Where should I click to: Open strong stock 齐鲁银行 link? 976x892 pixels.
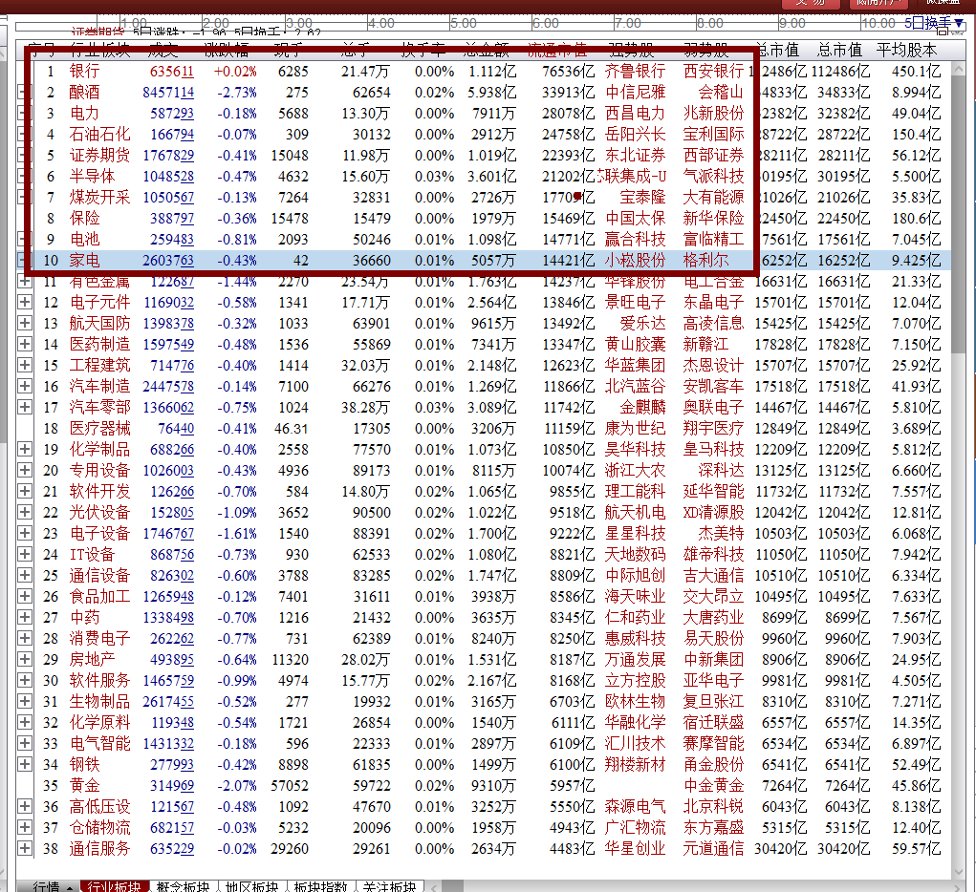click(636, 72)
